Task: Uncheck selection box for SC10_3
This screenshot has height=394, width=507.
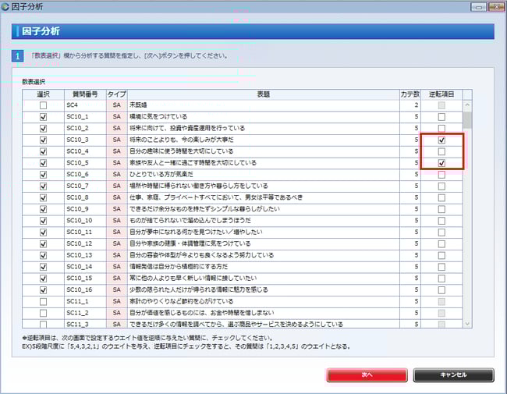Action: [43, 140]
